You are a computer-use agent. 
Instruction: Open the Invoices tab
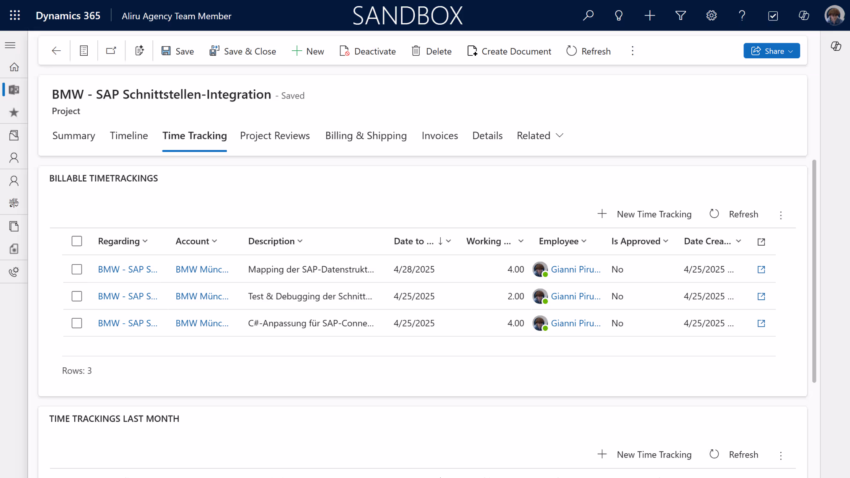tap(440, 135)
